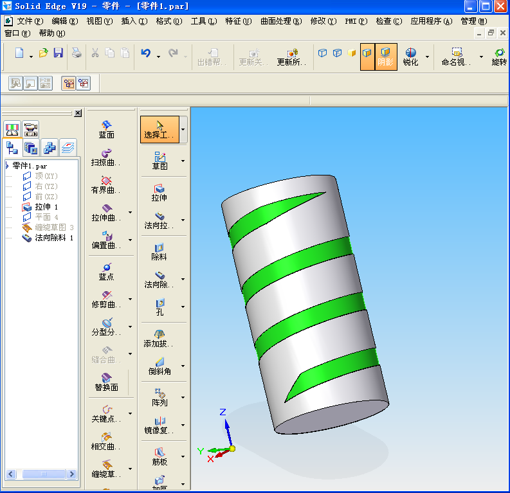Open the 倒斜角 chamfer dropdown arrow
510x493 pixels.
coord(183,366)
